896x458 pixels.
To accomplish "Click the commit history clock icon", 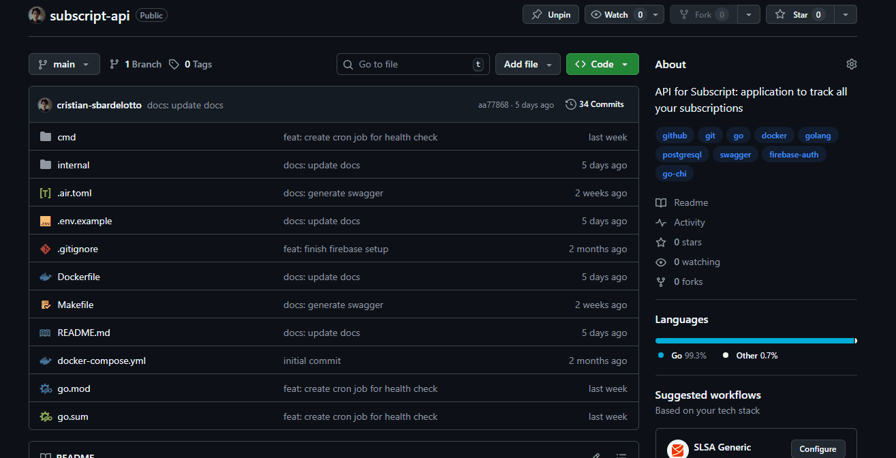I will [x=570, y=104].
